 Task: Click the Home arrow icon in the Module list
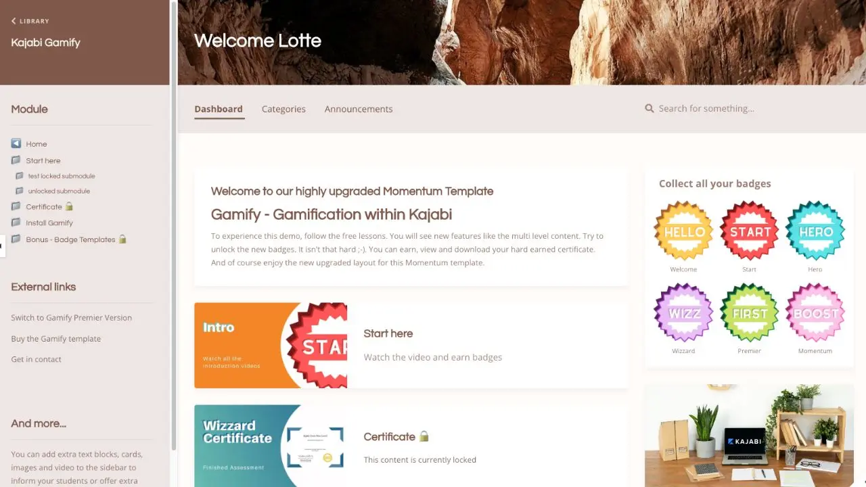pos(16,143)
